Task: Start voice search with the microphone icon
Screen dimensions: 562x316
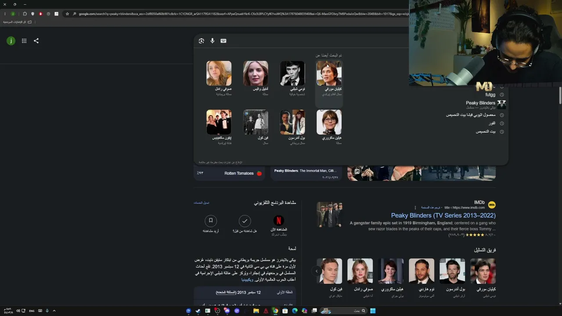Action: click(213, 41)
